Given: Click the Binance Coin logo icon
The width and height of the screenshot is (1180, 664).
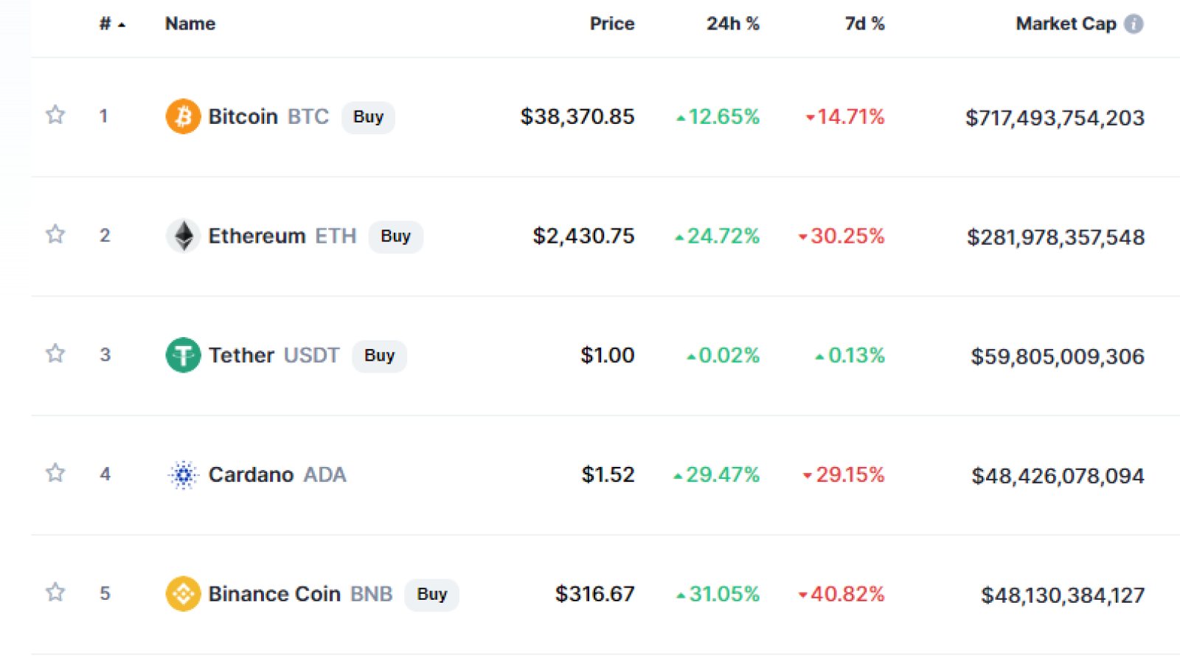Looking at the screenshot, I should 183,594.
